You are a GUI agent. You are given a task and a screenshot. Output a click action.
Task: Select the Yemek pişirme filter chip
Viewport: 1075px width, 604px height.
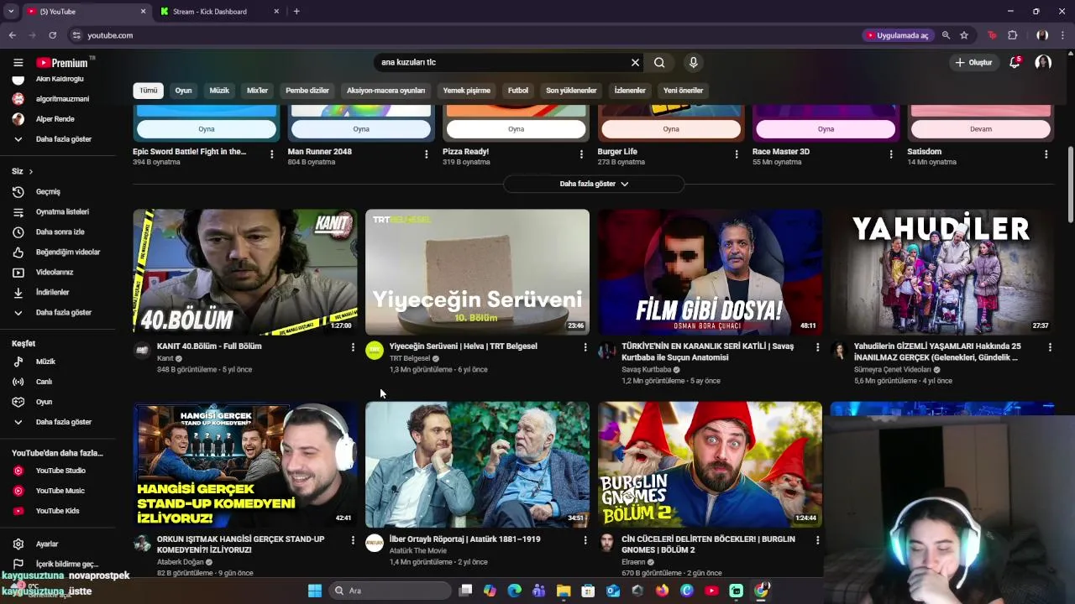click(x=466, y=91)
